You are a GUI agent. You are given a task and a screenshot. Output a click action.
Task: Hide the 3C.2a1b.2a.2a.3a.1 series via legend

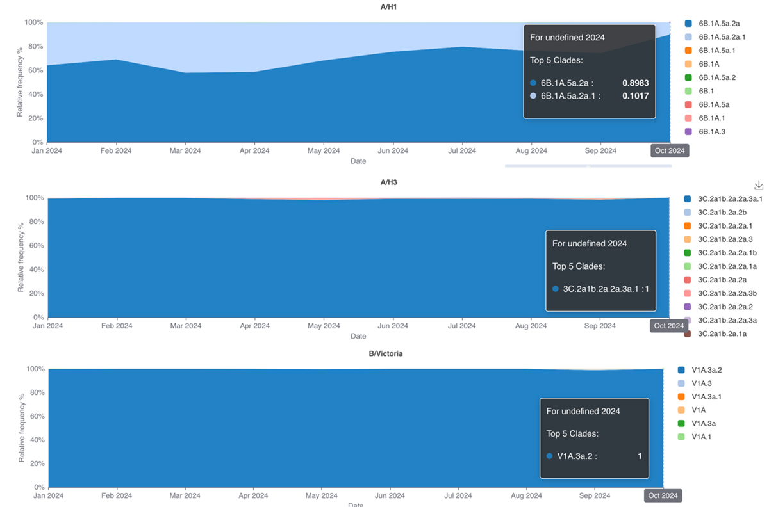point(729,199)
